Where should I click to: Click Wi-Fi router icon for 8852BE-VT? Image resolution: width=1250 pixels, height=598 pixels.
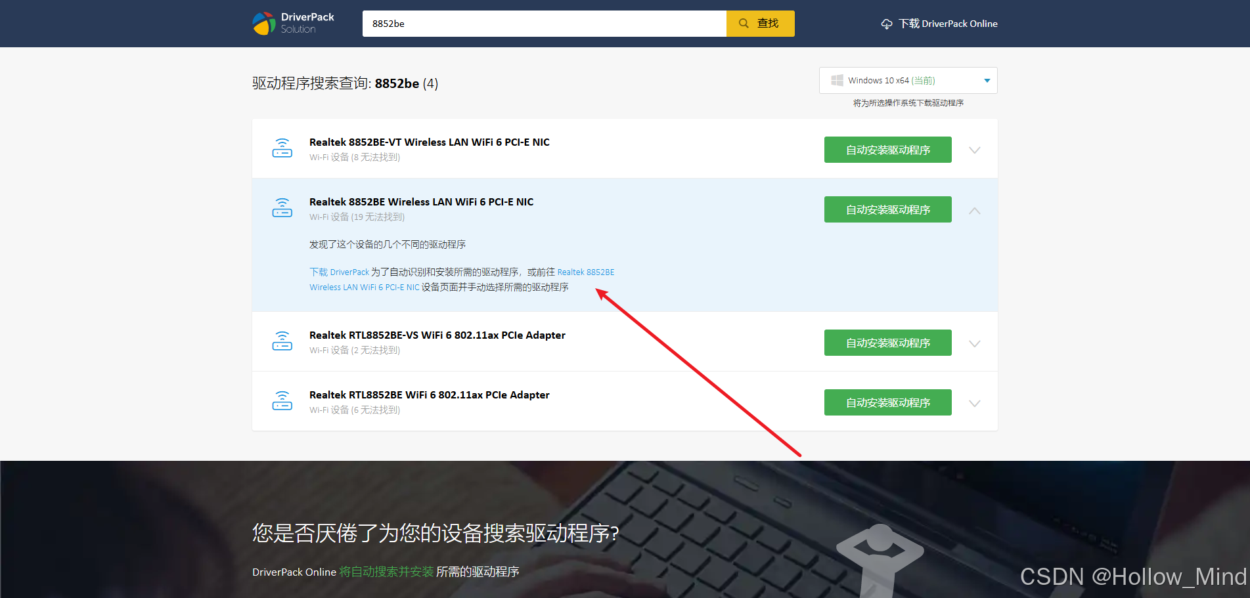tap(282, 148)
